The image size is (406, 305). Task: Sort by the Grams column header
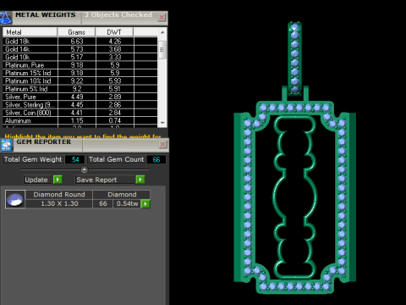[x=76, y=32]
